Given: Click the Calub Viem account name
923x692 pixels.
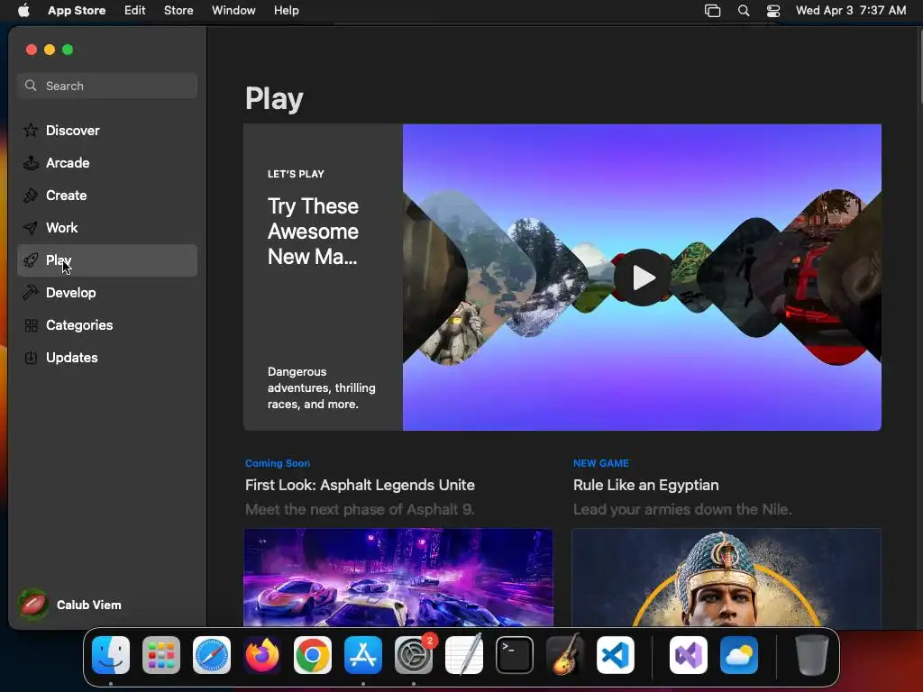Looking at the screenshot, I should [89, 605].
